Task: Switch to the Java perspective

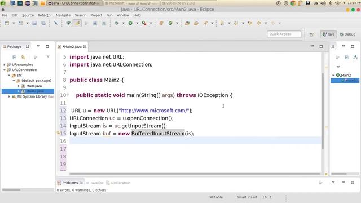Action: tap(328, 34)
